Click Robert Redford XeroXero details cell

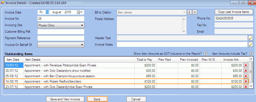[79, 81]
